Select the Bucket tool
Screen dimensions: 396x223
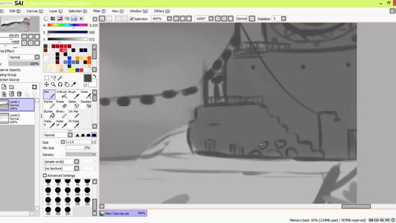point(49,114)
